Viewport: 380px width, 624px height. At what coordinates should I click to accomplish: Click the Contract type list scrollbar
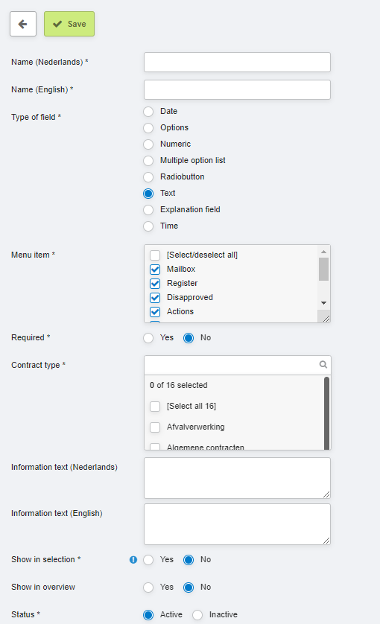point(326,413)
